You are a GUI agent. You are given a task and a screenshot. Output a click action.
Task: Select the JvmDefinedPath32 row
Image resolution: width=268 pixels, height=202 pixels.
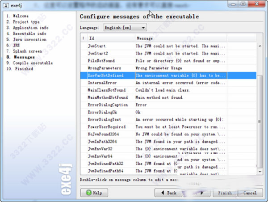pos(168,164)
